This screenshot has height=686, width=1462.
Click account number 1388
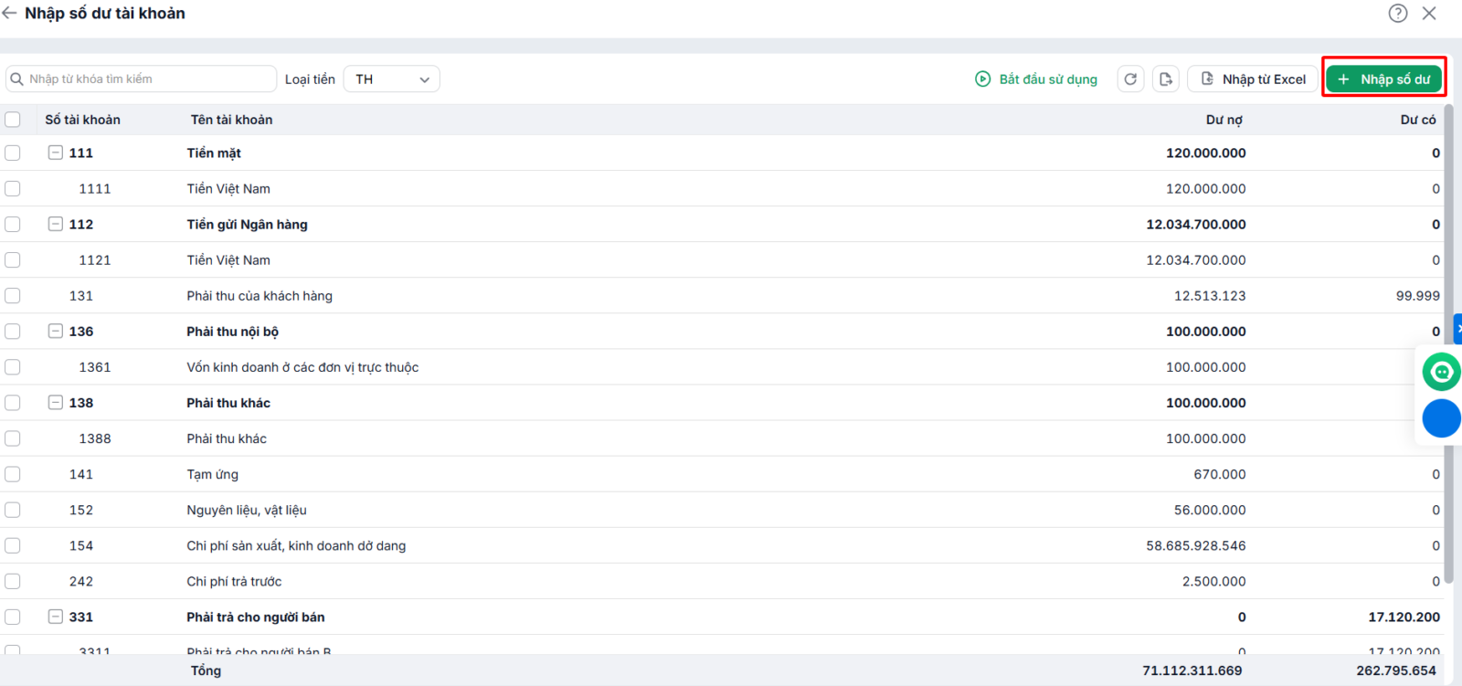tap(95, 438)
